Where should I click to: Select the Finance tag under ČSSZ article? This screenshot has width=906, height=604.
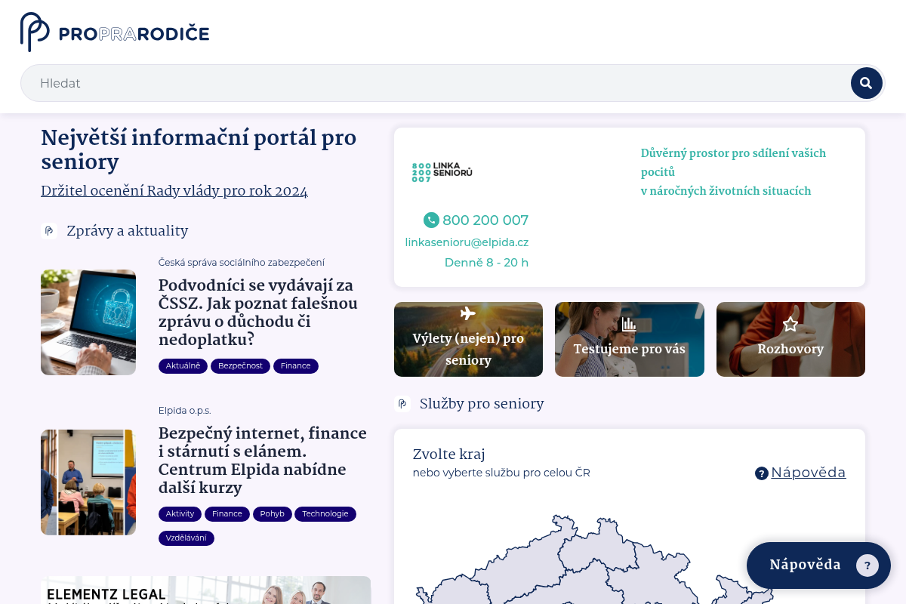(x=296, y=366)
